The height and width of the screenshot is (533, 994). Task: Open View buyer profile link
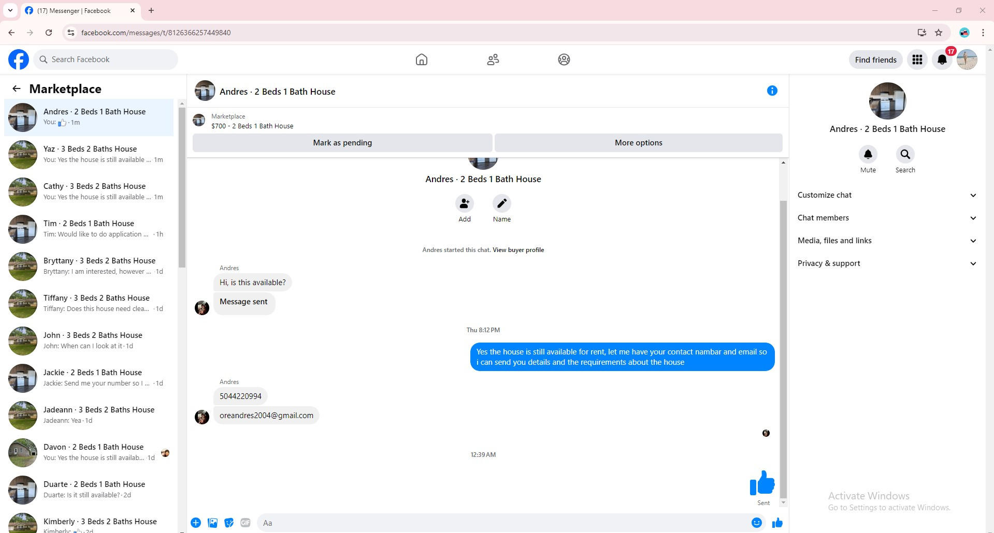coord(518,250)
